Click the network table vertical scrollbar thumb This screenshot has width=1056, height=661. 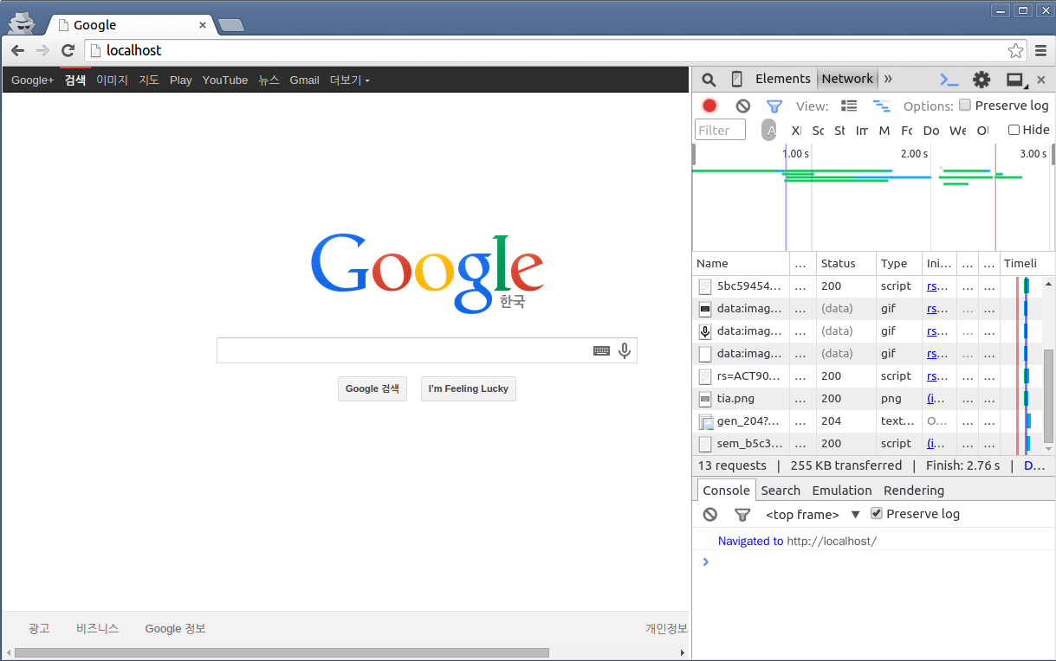pos(1049,396)
